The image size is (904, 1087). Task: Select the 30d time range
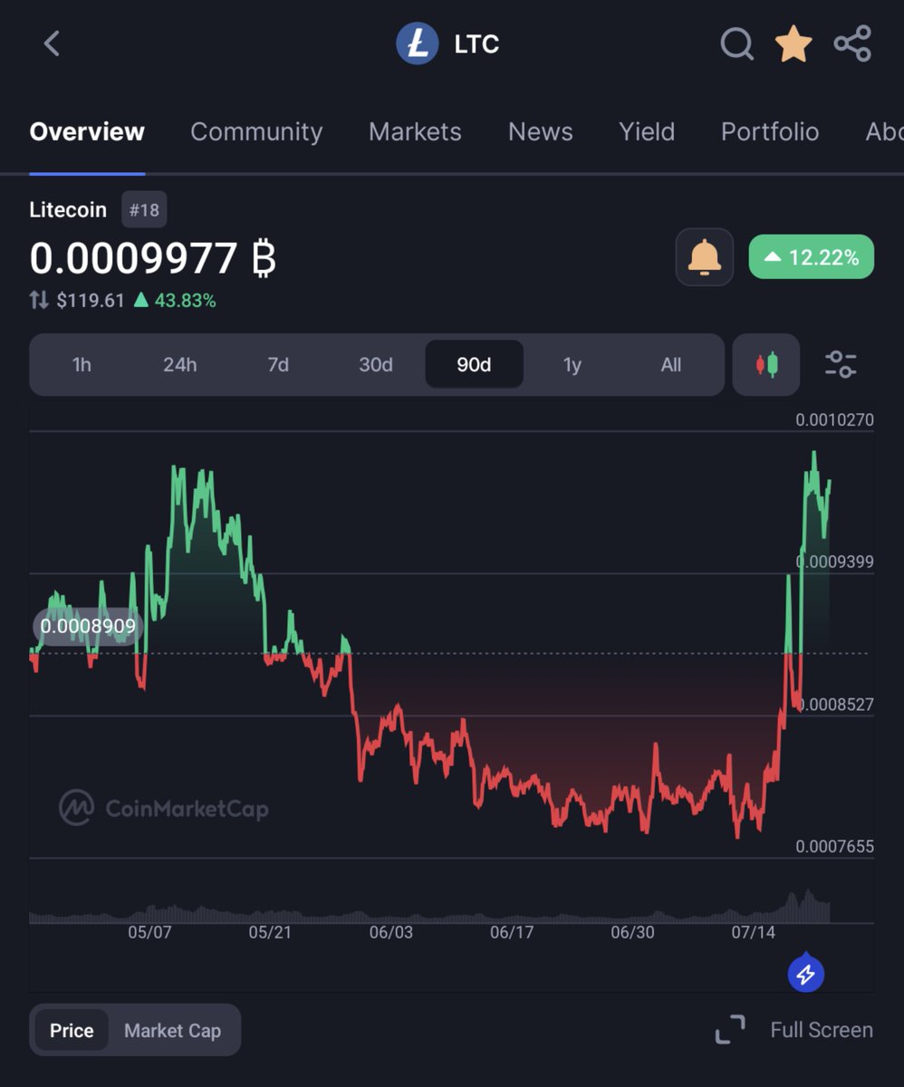pos(376,365)
